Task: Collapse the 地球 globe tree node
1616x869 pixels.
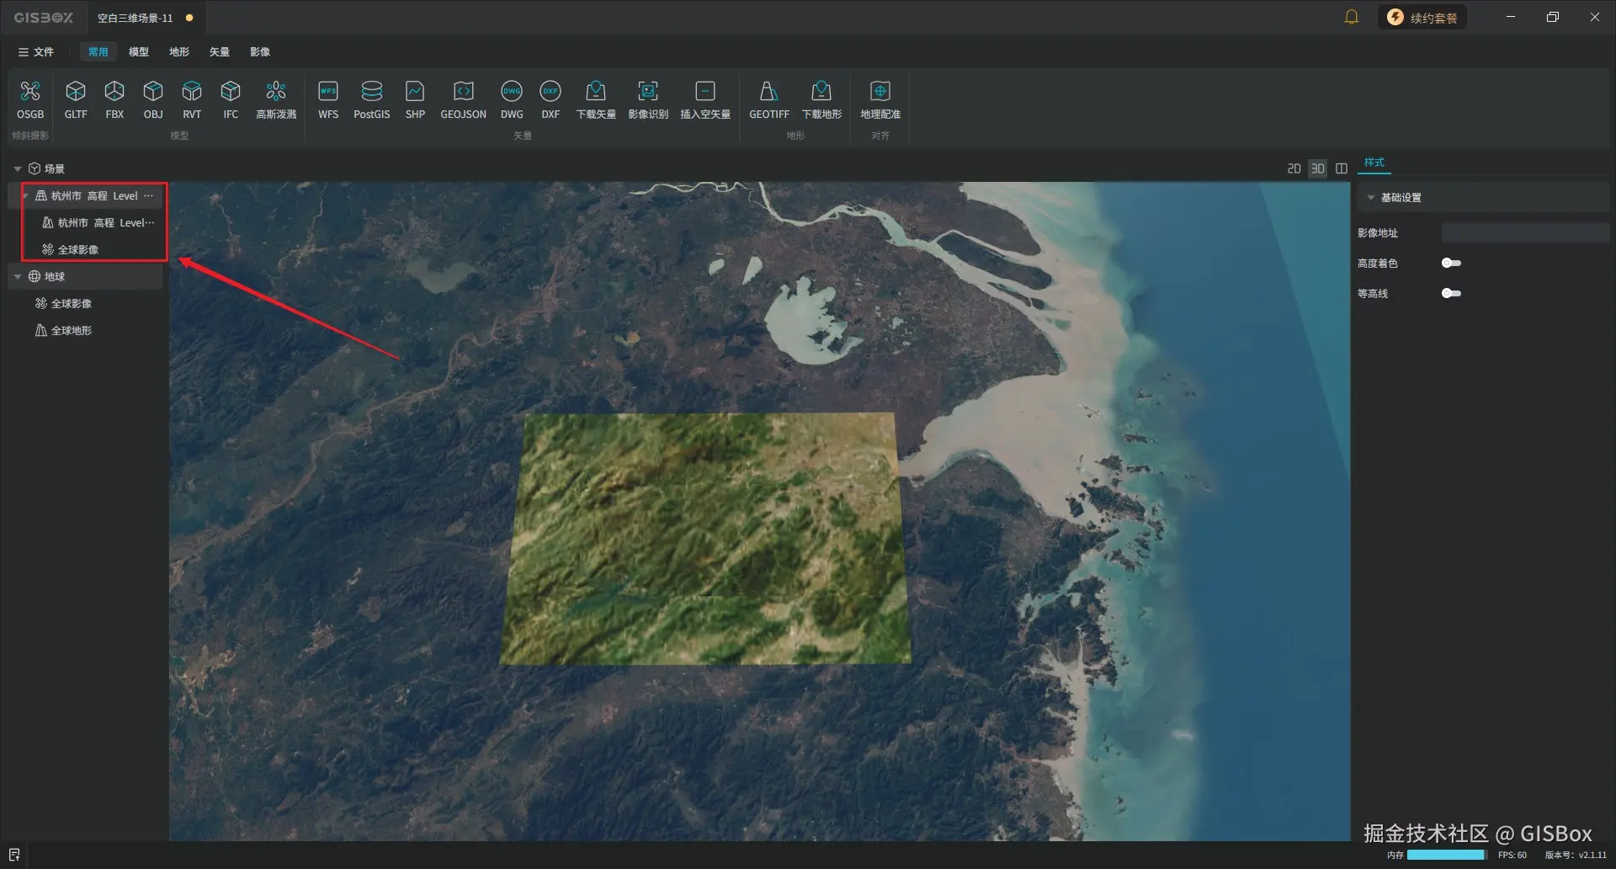Action: tap(18, 276)
